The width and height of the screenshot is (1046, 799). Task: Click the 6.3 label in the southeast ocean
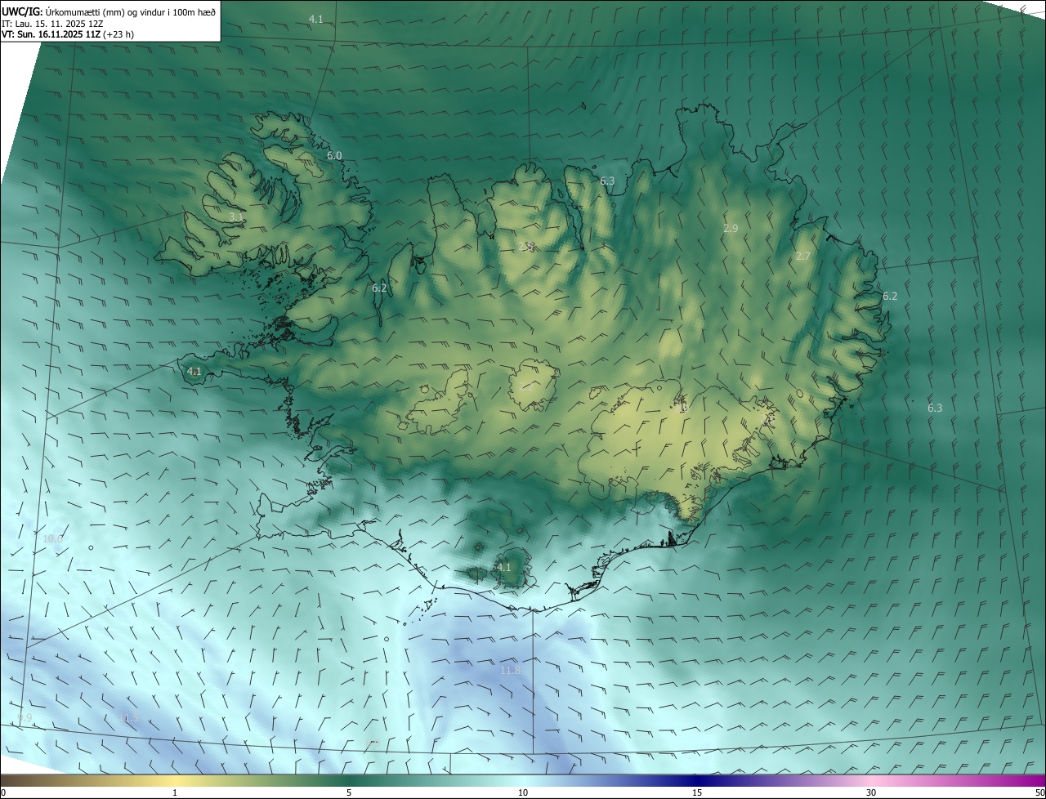coord(935,408)
